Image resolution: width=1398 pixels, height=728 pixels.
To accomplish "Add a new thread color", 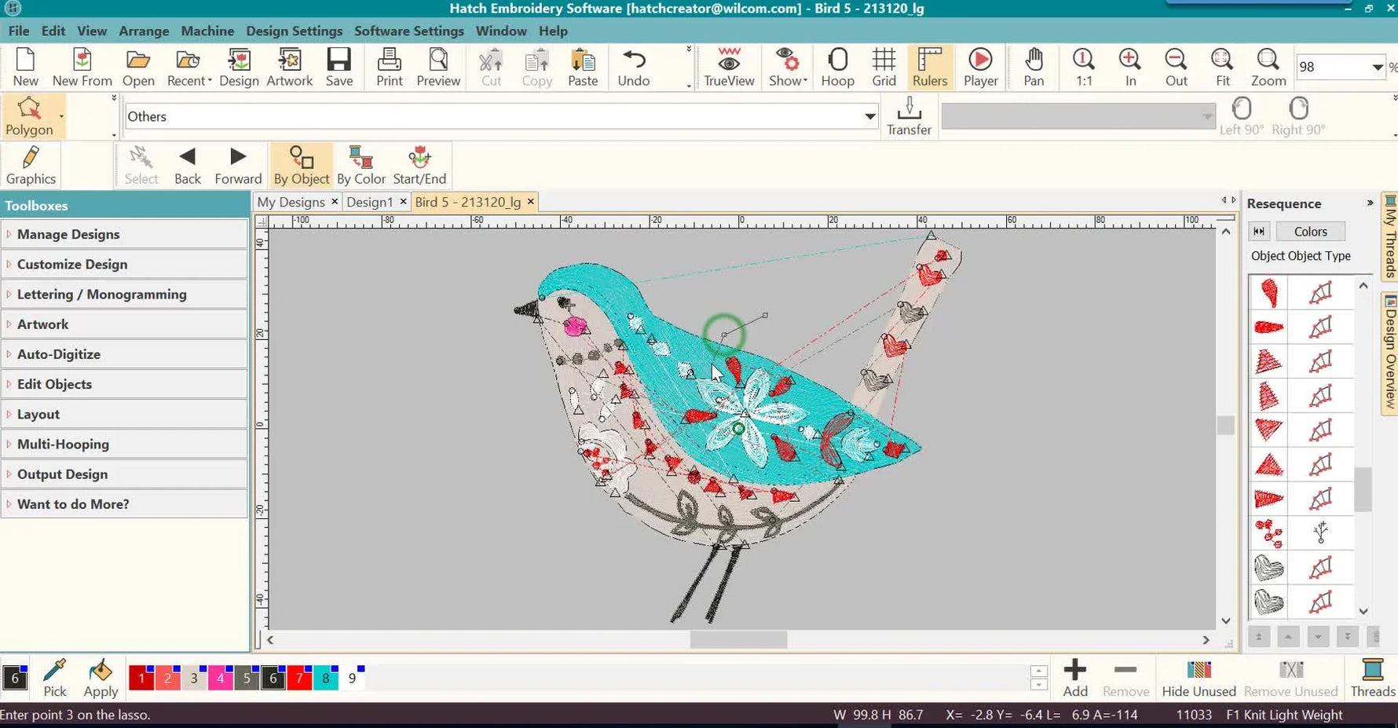I will 1074,678.
